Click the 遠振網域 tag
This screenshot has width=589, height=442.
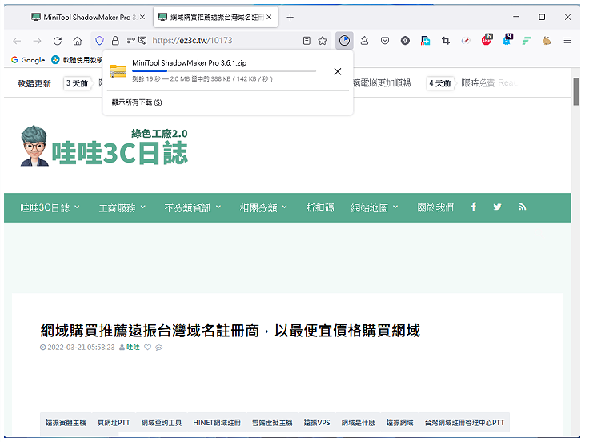[400, 423]
